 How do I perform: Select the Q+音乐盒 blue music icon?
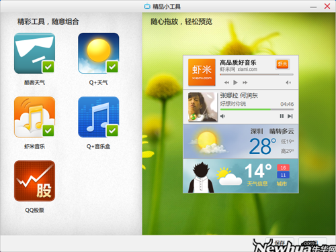(99, 117)
